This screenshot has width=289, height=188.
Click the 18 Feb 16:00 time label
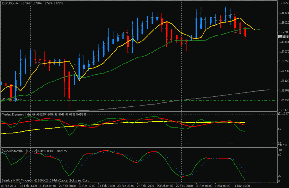coord(28,186)
